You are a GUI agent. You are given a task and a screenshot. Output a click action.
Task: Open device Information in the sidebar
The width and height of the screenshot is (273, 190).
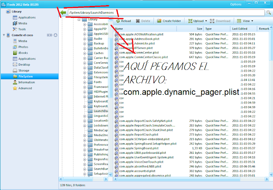(x=26, y=82)
